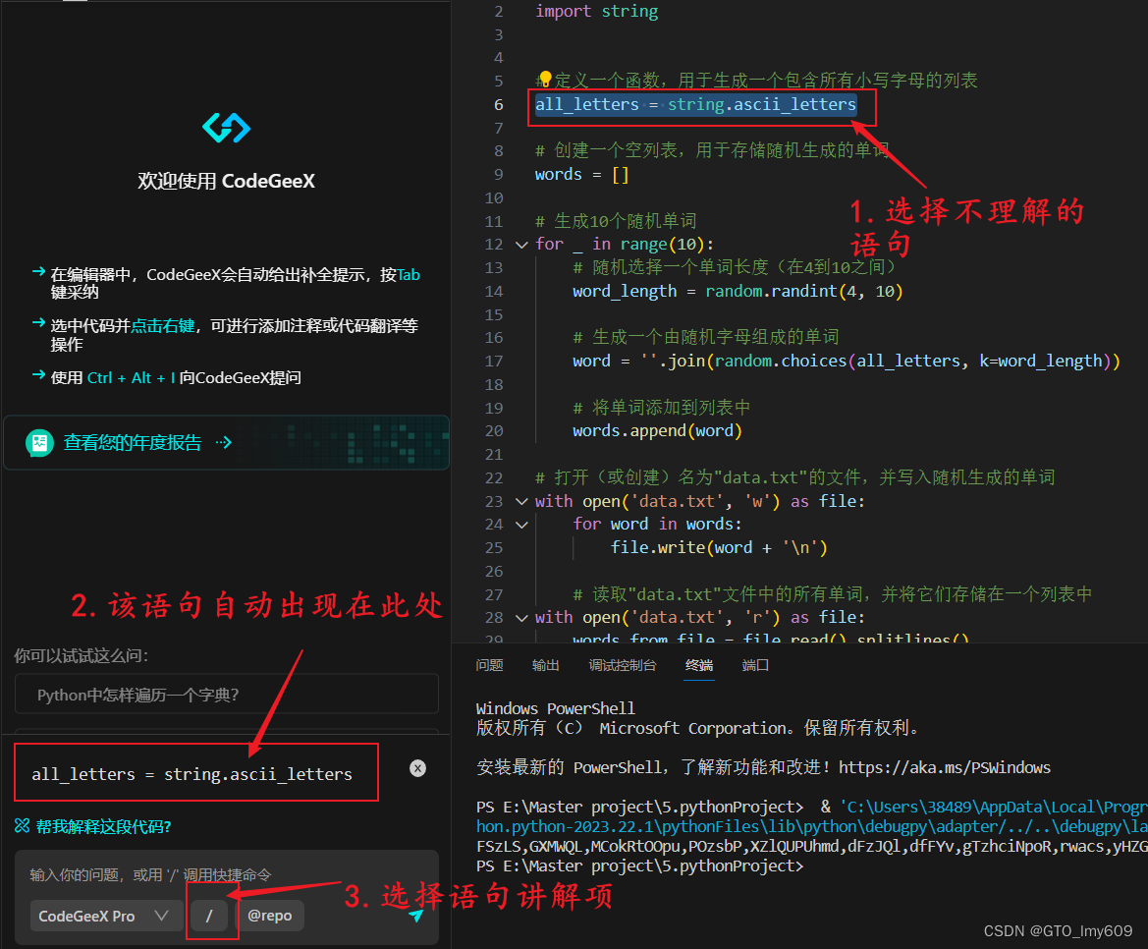
Task: Click the file.write(word + '\n') line
Action: pos(719,548)
